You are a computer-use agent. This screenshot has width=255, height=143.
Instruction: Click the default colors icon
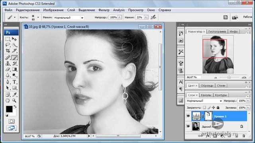coord(7,115)
